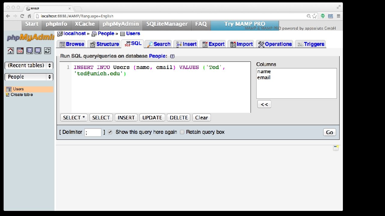Click the localhost server breadcrumb icon
This screenshot has height=216, width=385.
(x=60, y=34)
